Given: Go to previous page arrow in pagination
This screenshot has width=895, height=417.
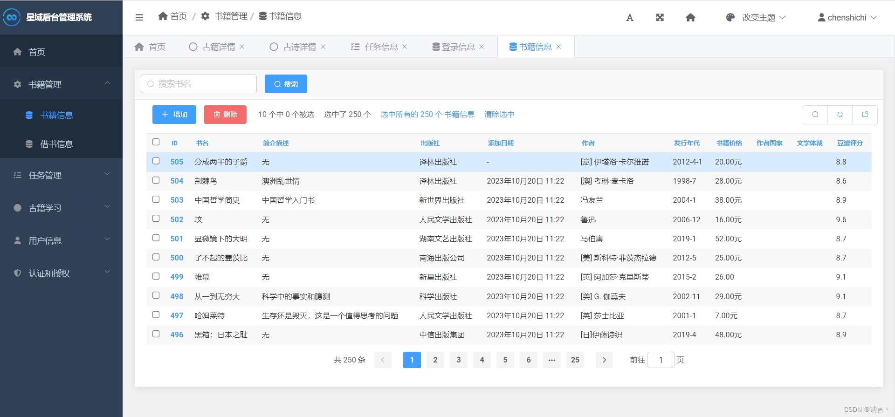Looking at the screenshot, I should 383,360.
